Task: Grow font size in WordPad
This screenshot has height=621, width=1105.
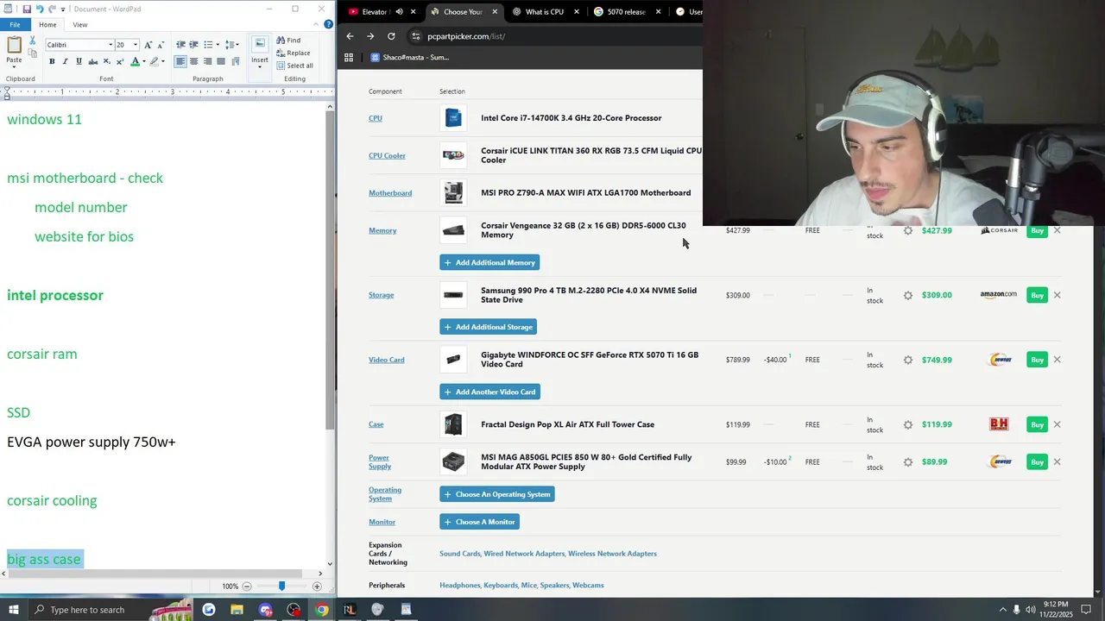Action: (148, 45)
